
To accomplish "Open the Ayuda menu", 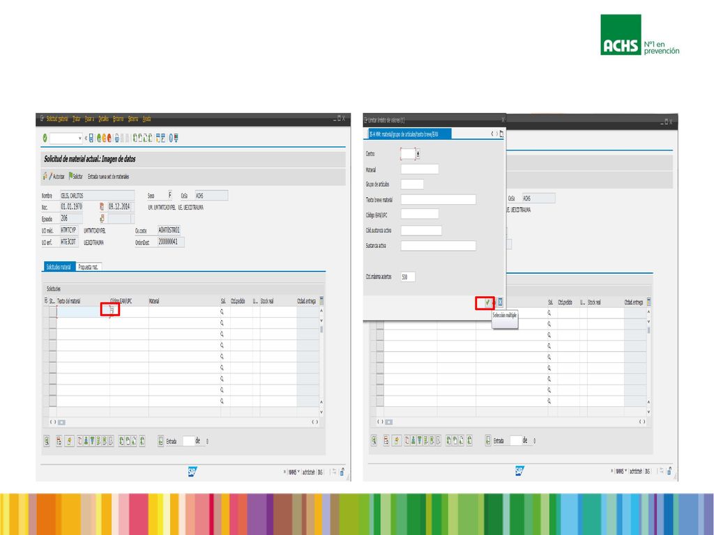I will (x=146, y=118).
